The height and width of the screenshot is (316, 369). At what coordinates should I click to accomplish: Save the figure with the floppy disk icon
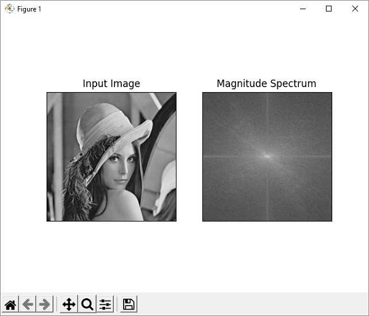tap(129, 304)
